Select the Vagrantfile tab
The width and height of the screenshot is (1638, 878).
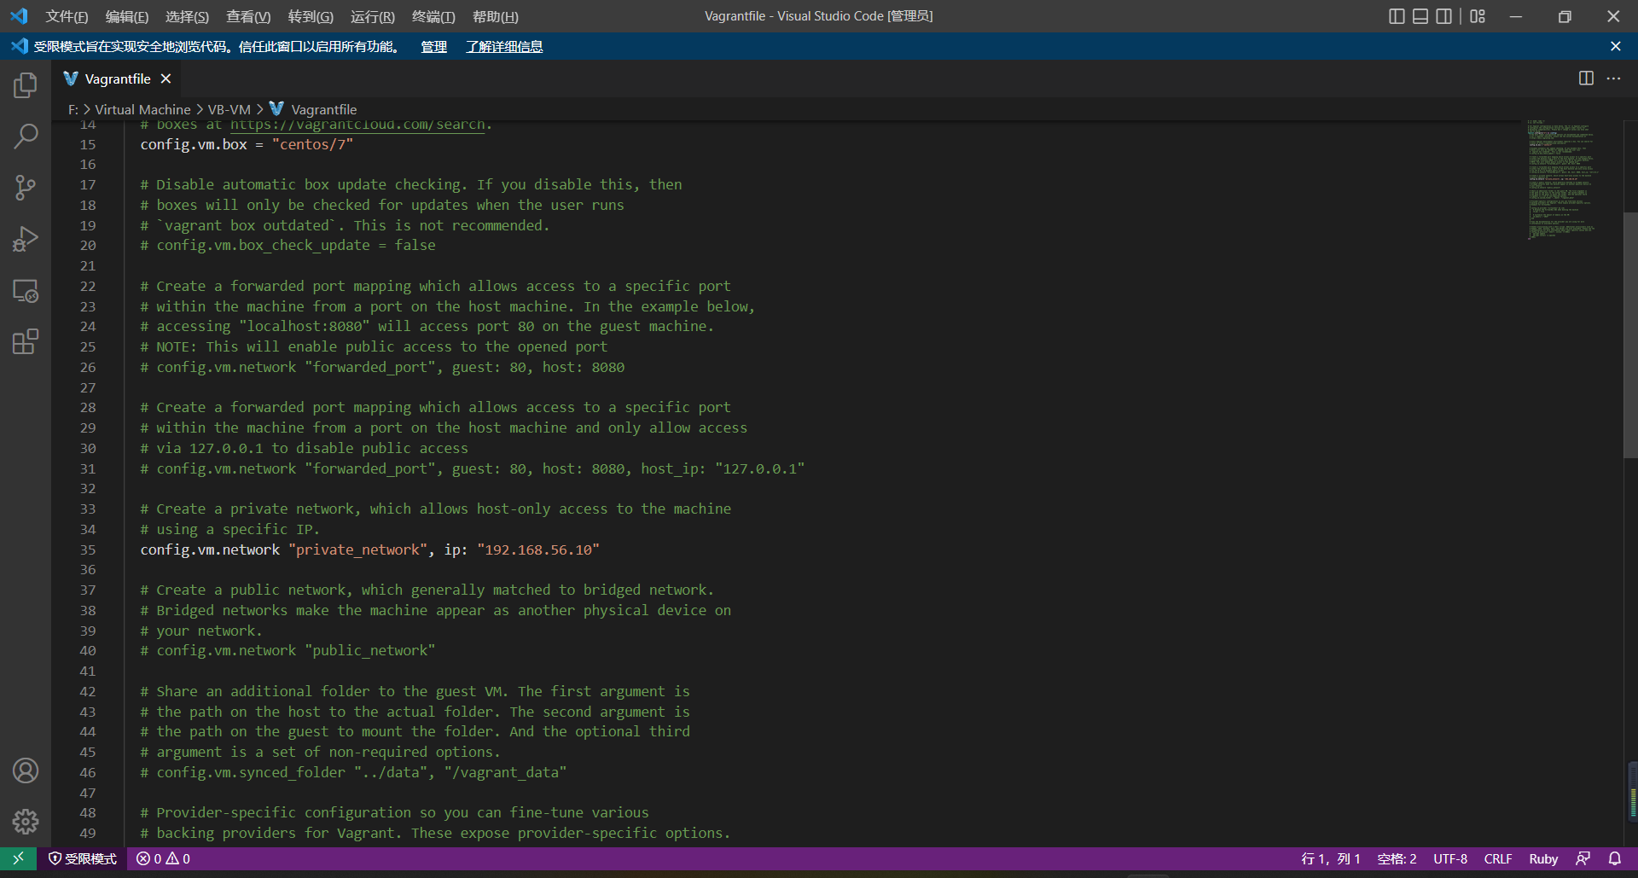118,78
